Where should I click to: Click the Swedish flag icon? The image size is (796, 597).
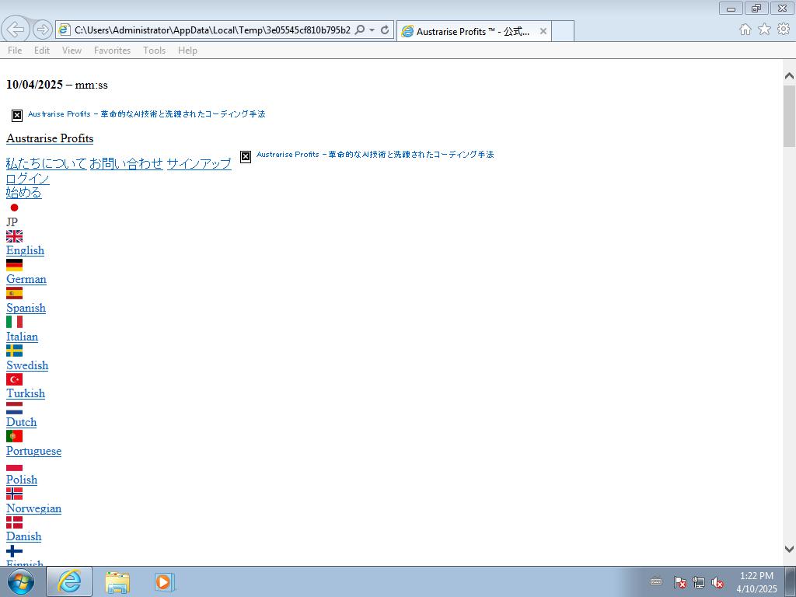[14, 351]
